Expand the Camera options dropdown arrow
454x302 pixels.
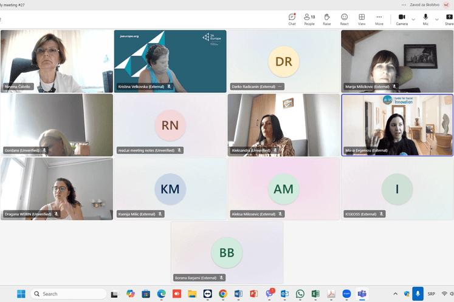click(x=414, y=19)
